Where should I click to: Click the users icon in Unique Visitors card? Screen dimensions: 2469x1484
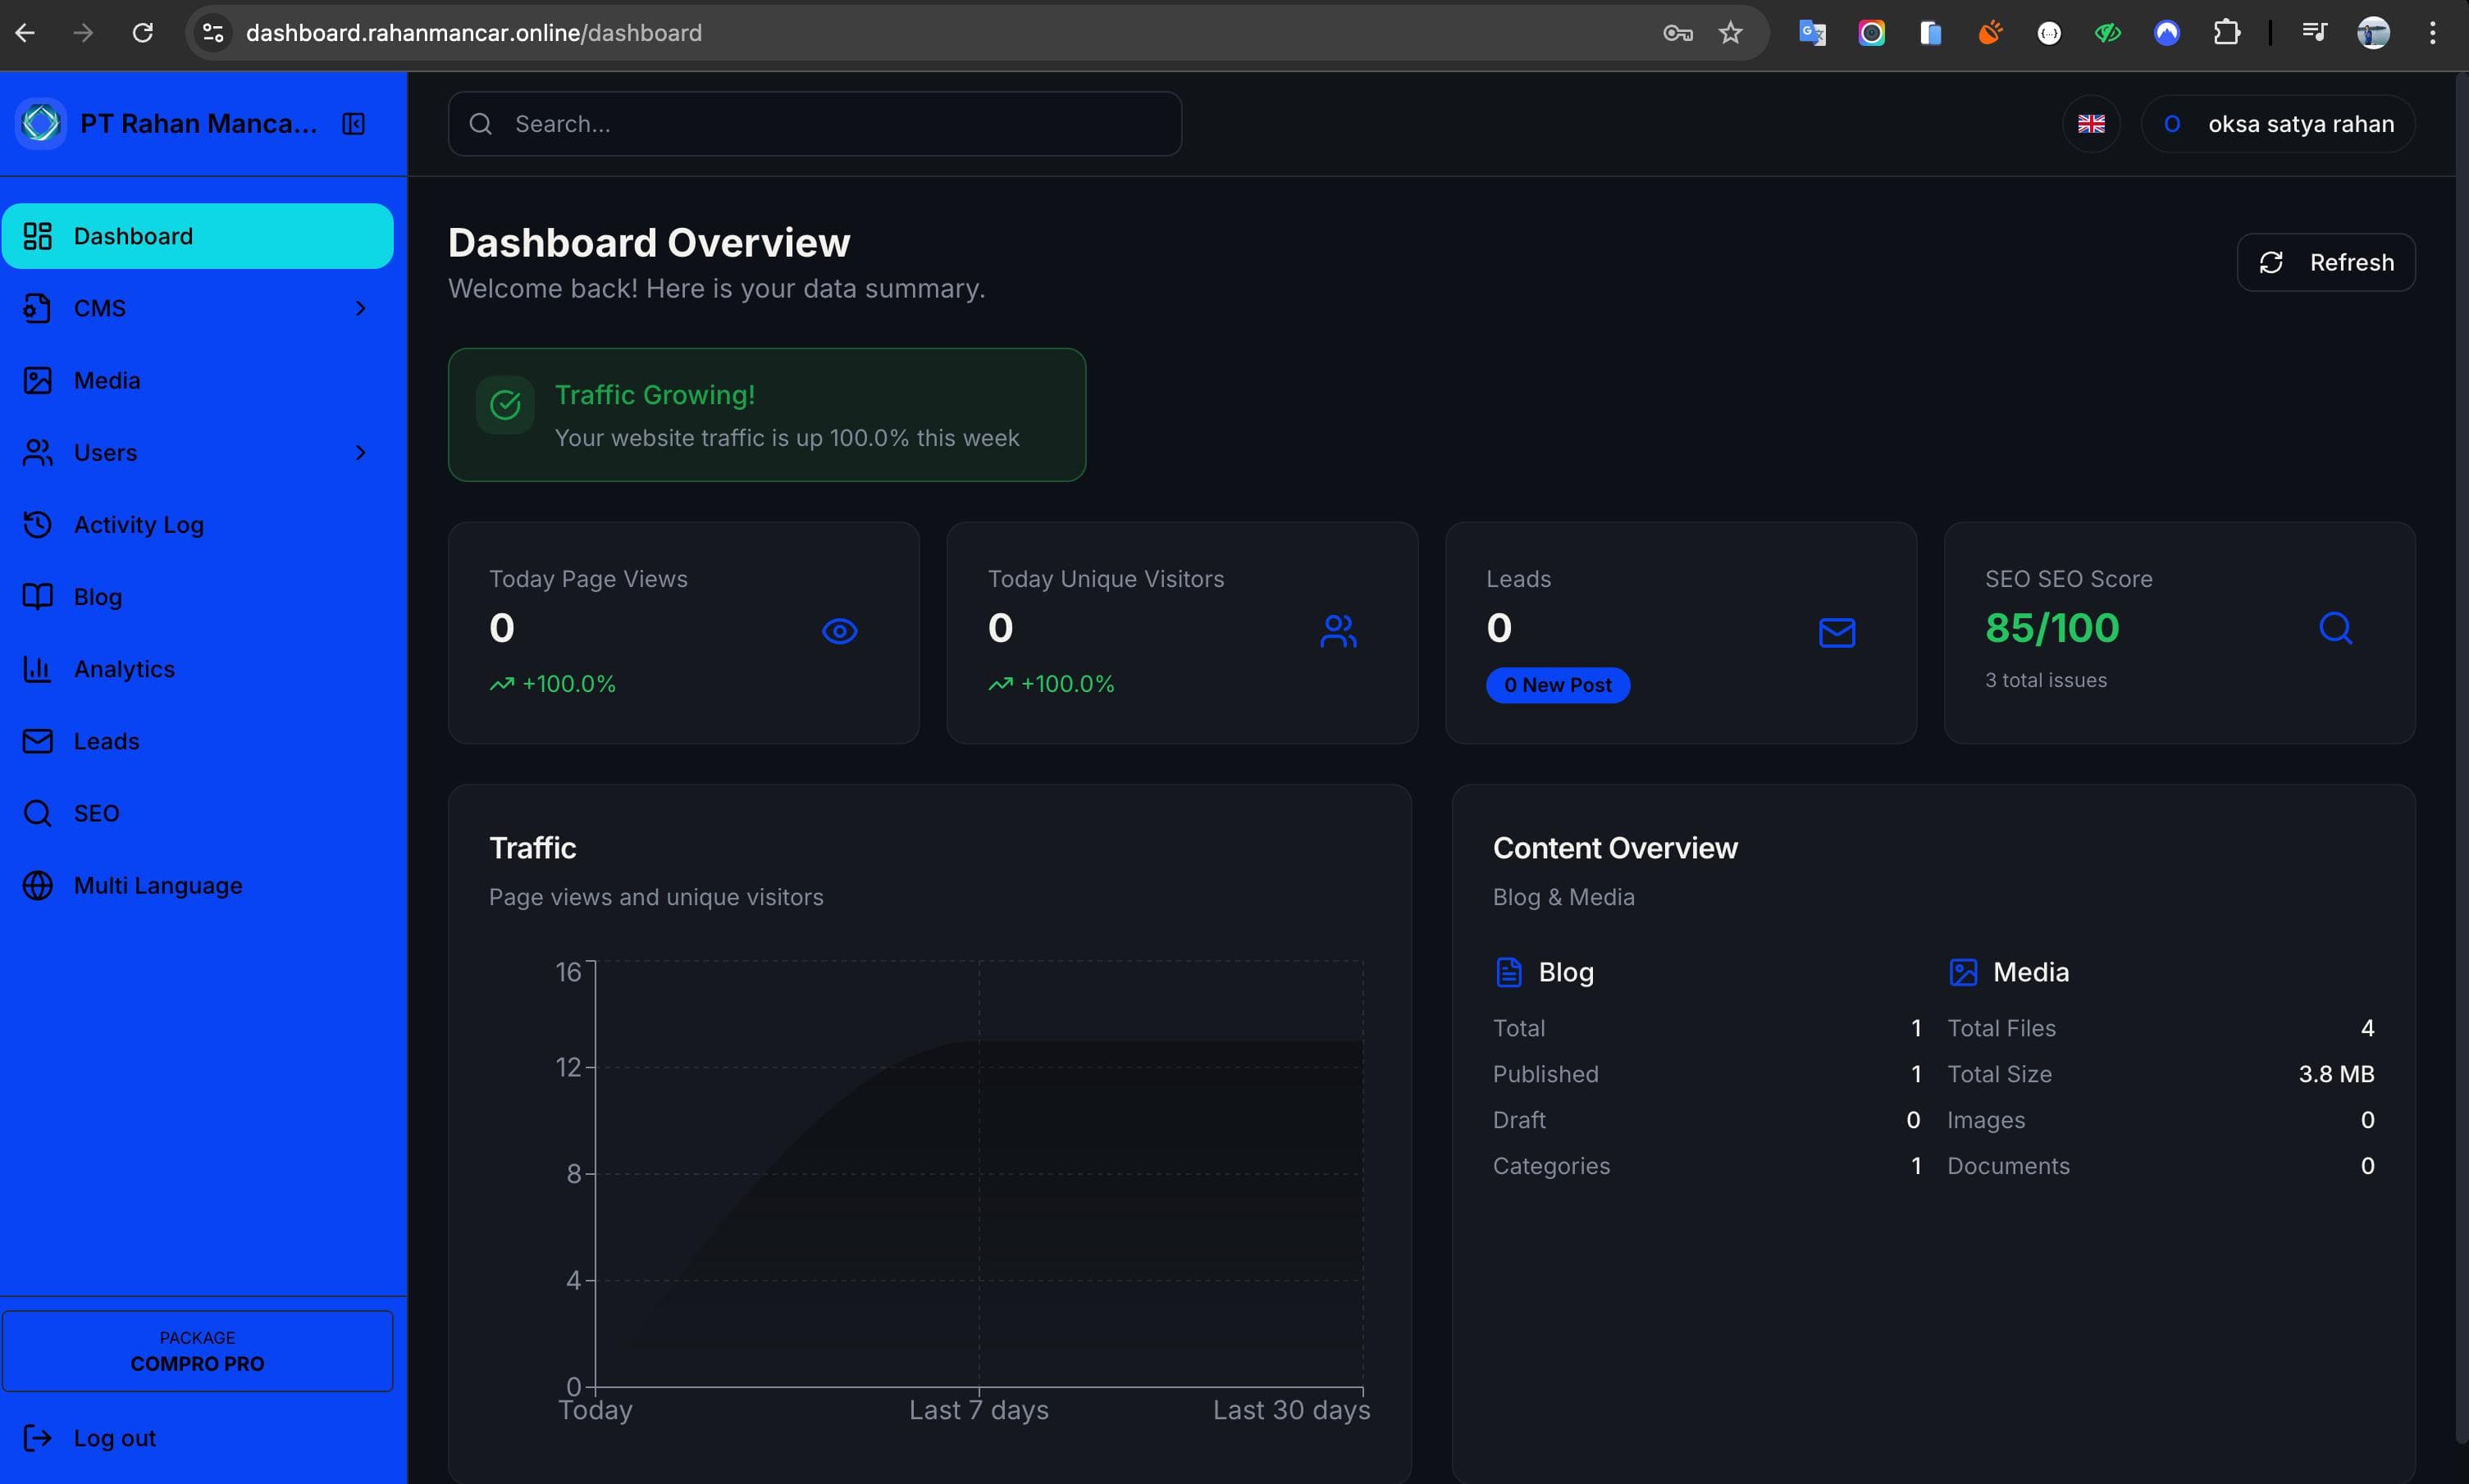click(x=1338, y=631)
